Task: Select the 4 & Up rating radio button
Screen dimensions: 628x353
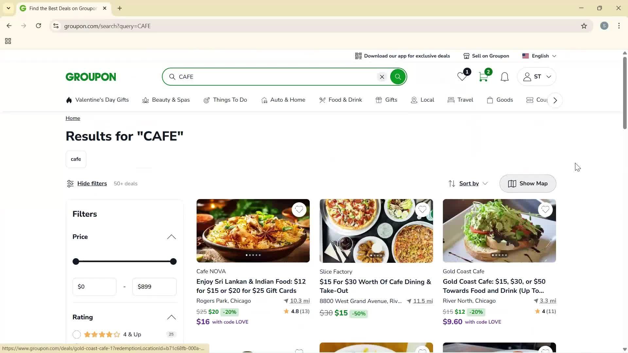Action: 77,334
